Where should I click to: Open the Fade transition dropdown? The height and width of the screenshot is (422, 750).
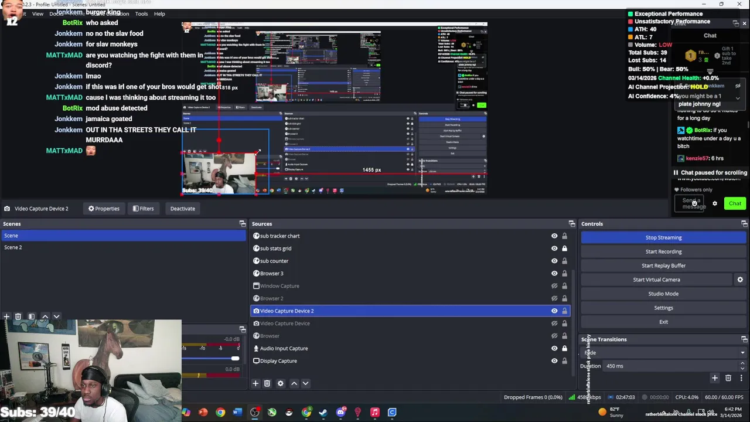(x=664, y=353)
